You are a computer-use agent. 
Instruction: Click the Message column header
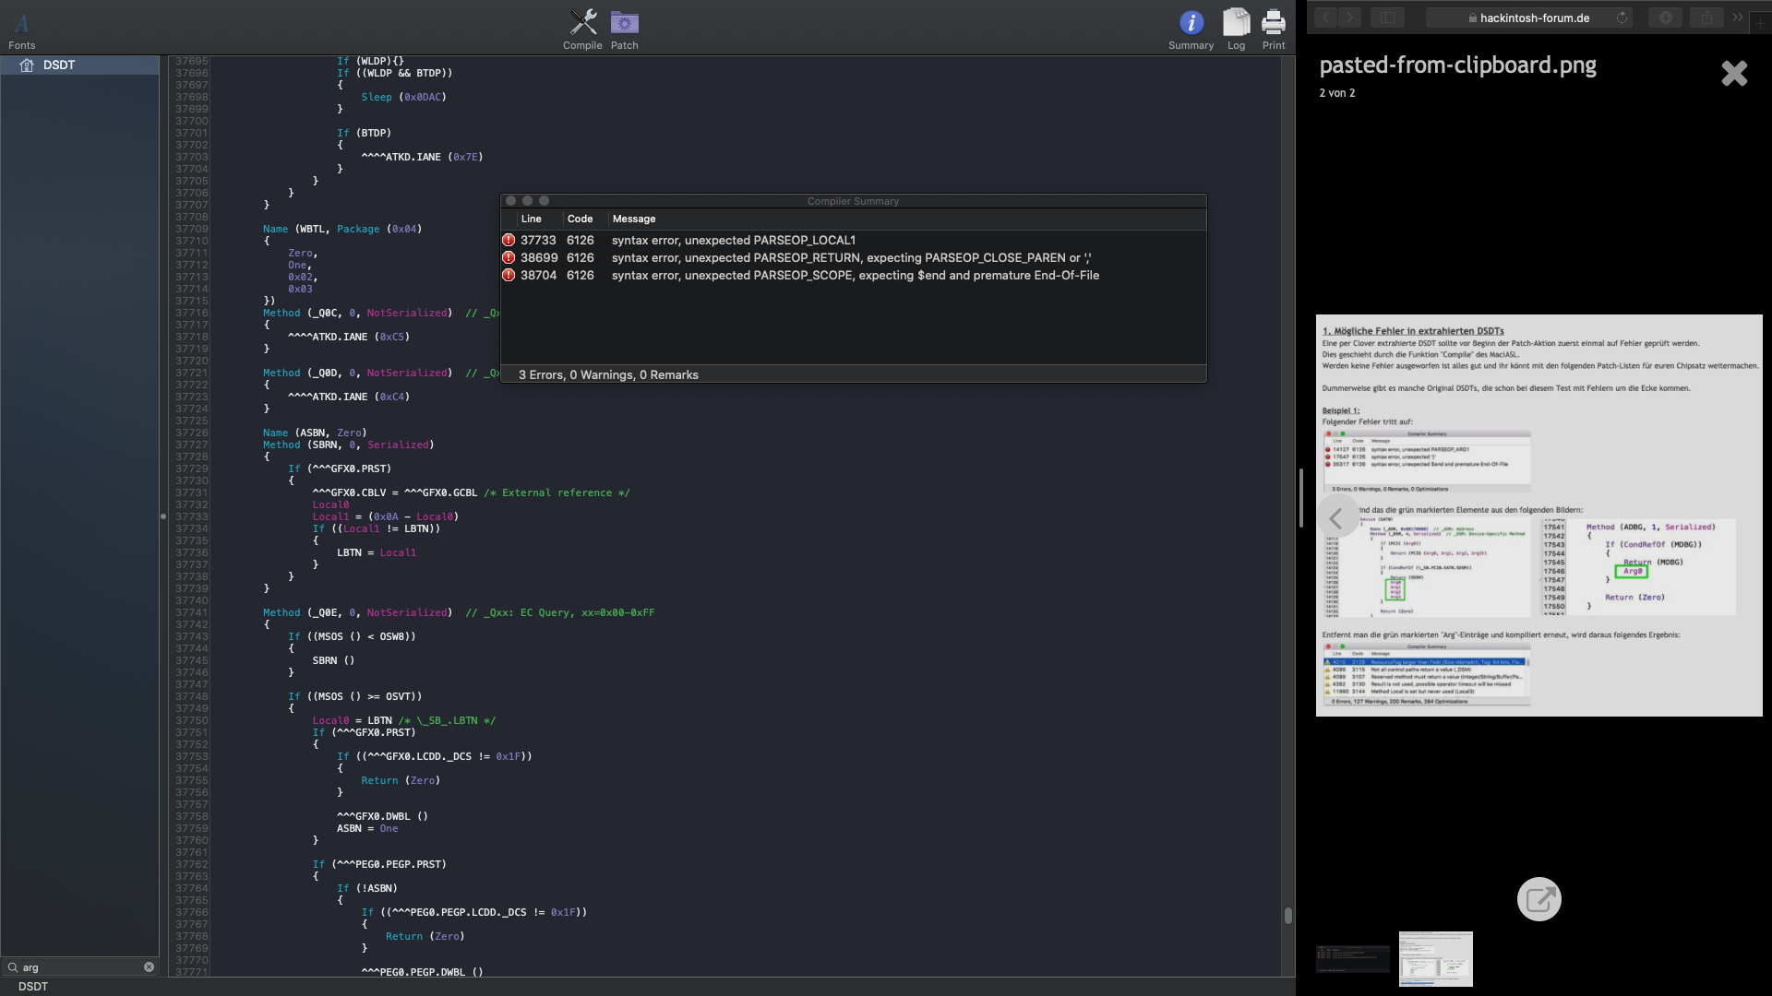634,219
